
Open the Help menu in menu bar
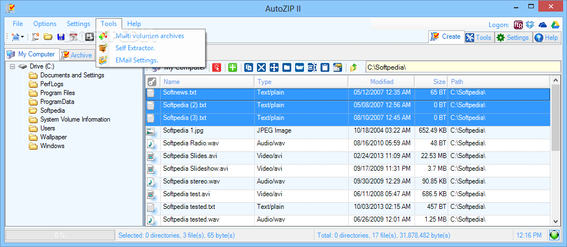(134, 24)
